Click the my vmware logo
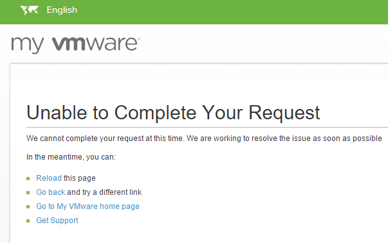The image size is (388, 243). (x=76, y=45)
